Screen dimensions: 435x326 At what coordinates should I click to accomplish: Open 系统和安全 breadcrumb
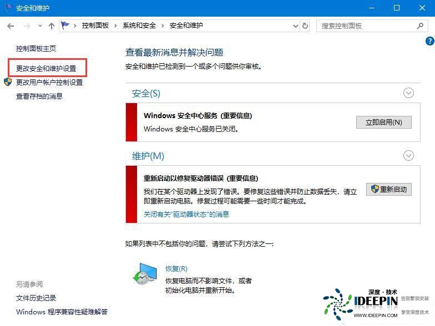[139, 26]
